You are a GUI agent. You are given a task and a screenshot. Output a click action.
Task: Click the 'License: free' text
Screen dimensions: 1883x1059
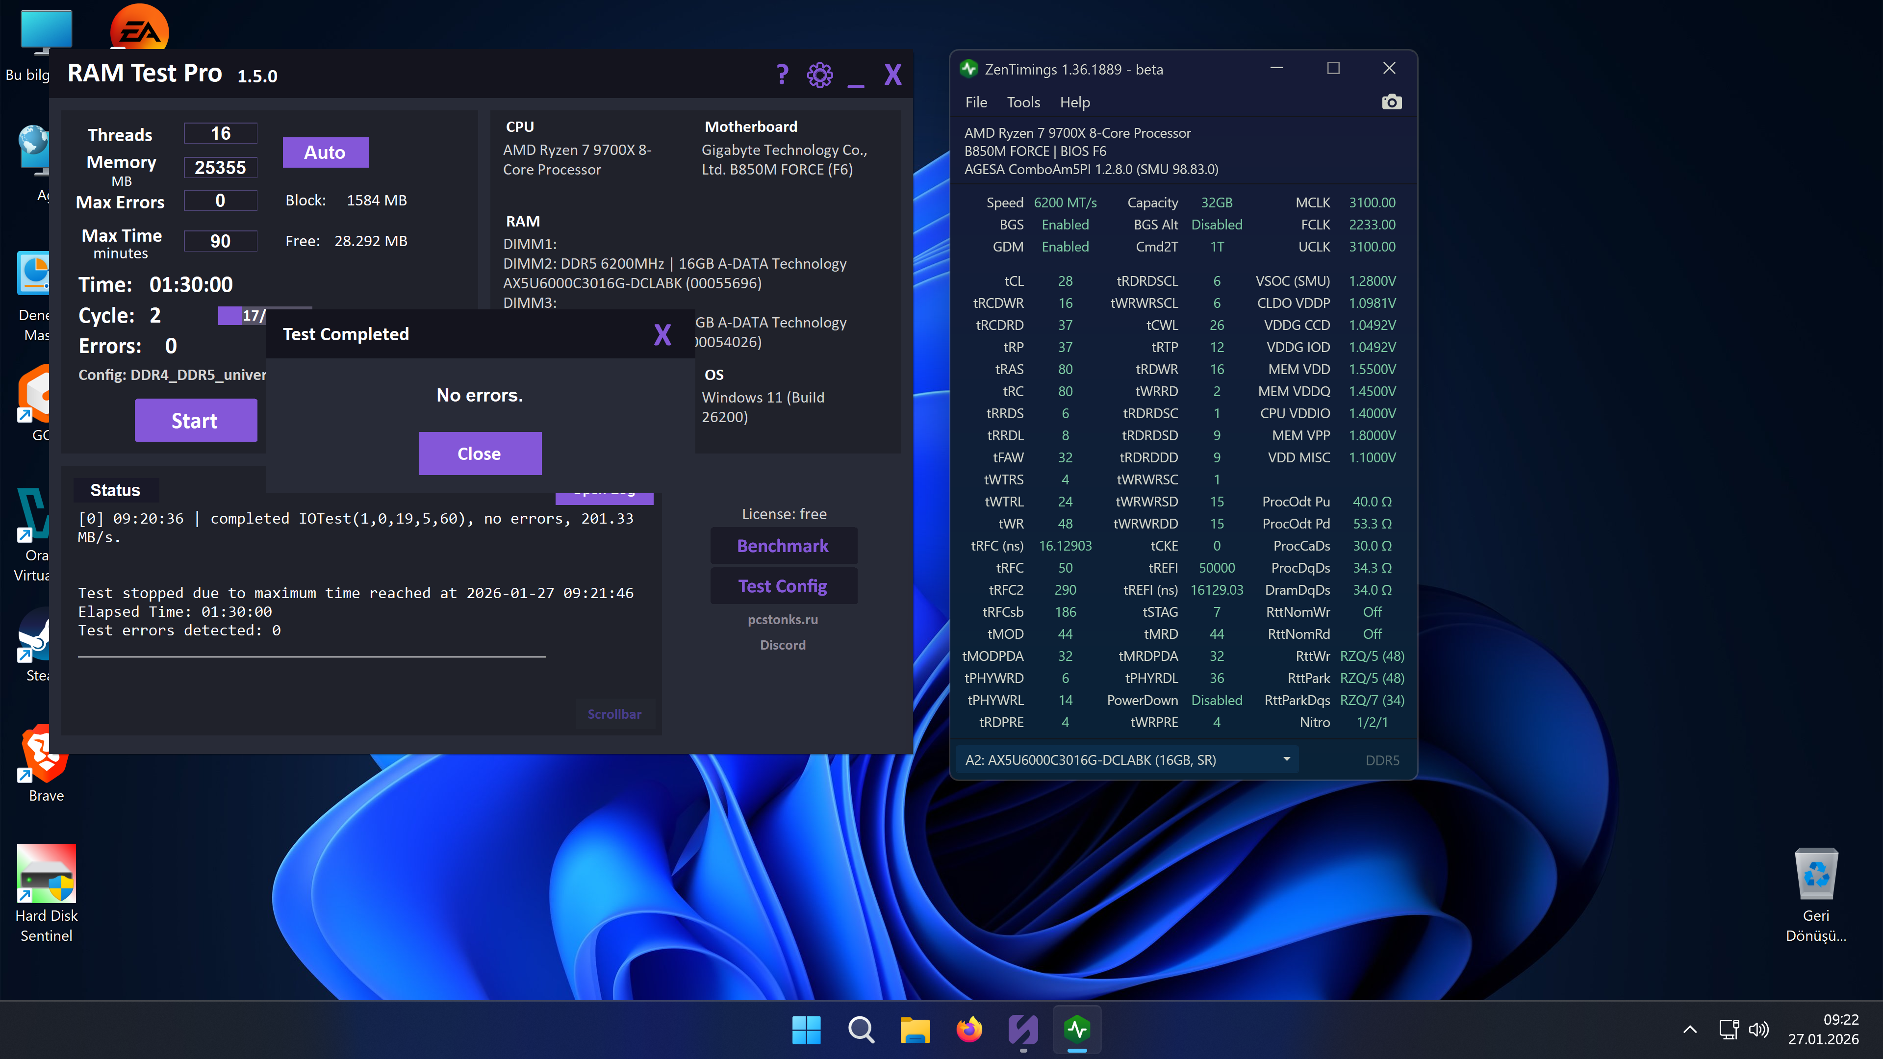784,514
